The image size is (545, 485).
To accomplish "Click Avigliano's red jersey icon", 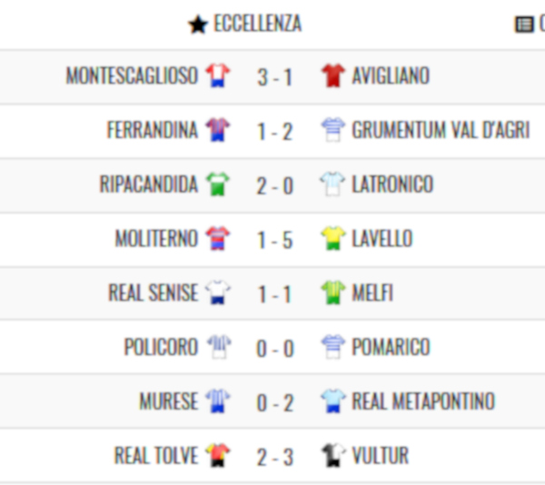I will (x=333, y=75).
